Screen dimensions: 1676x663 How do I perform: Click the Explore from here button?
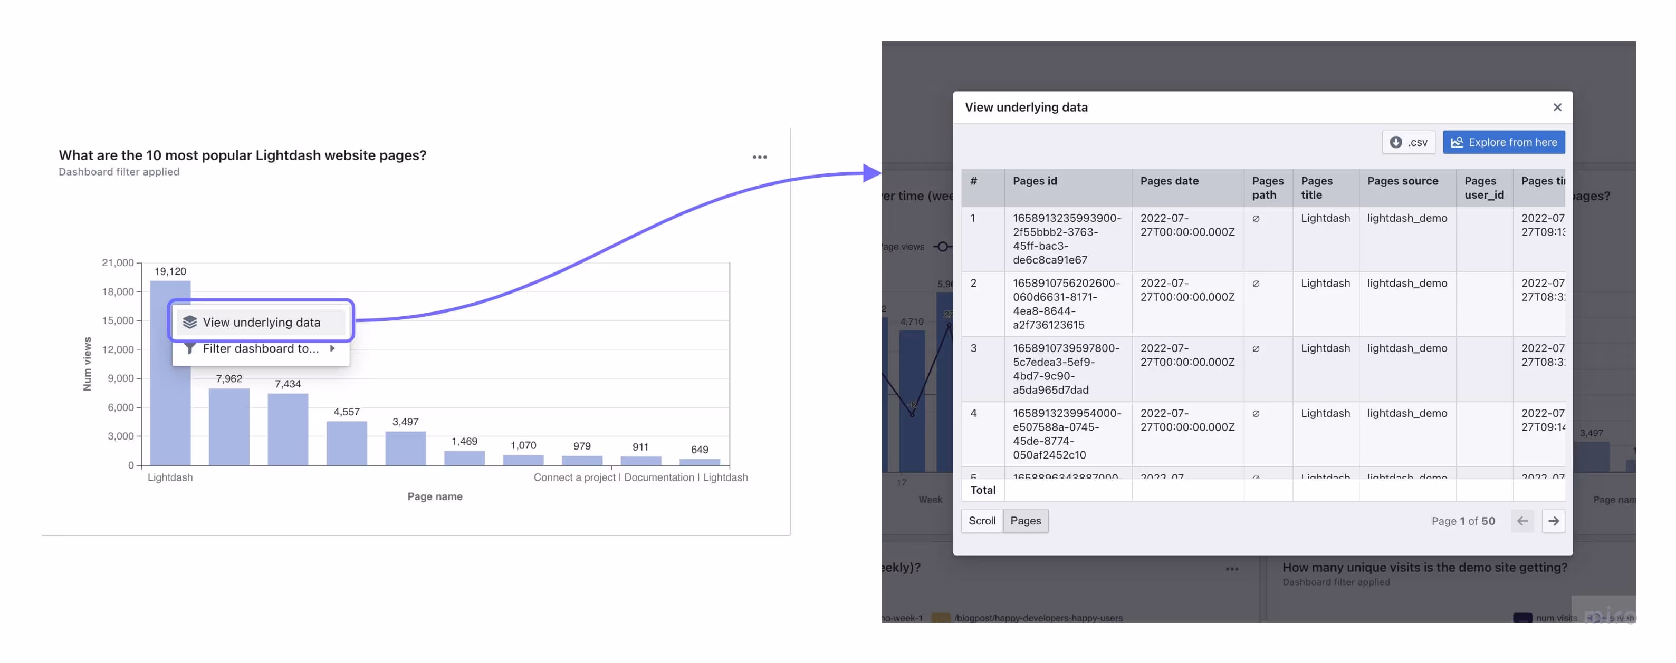point(1503,142)
